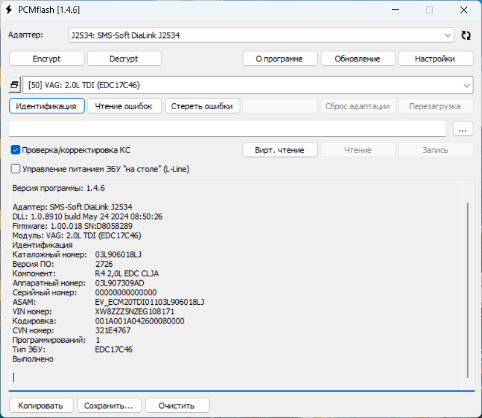Image resolution: width=482 pixels, height=418 pixels.
Task: Open the Адаптер dropdown list
Action: [x=261, y=35]
